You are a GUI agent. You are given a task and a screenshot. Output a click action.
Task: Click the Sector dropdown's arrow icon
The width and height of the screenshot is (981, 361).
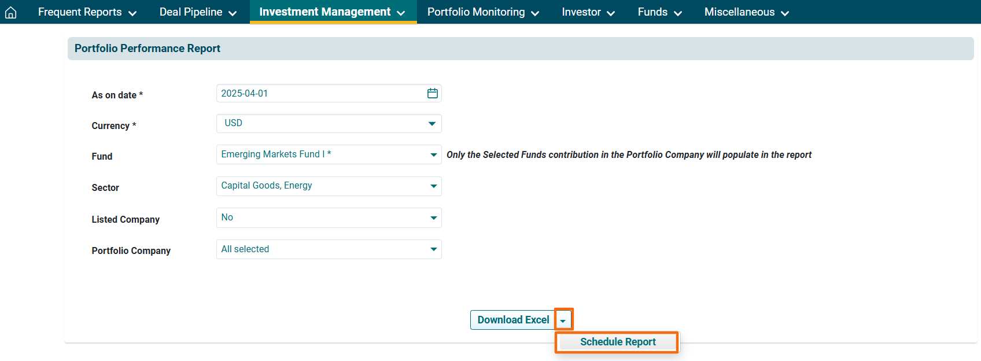click(x=433, y=186)
